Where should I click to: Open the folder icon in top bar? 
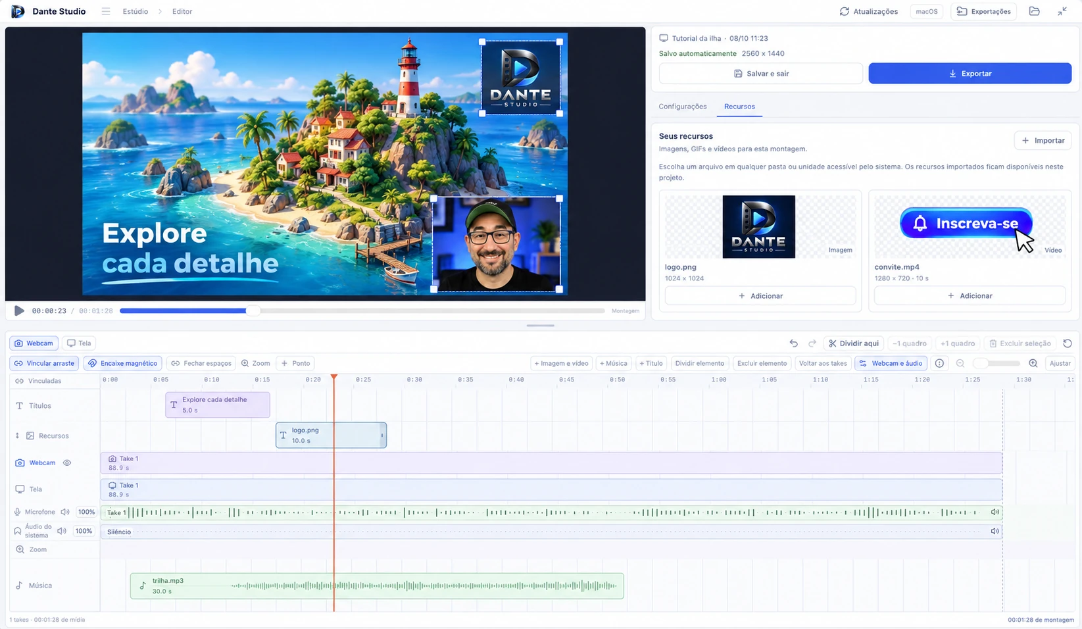click(1035, 11)
